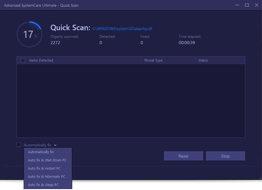The width and height of the screenshot is (262, 190).
Task: Click the Time elapsed value 00:00:39
Action: [187, 43]
